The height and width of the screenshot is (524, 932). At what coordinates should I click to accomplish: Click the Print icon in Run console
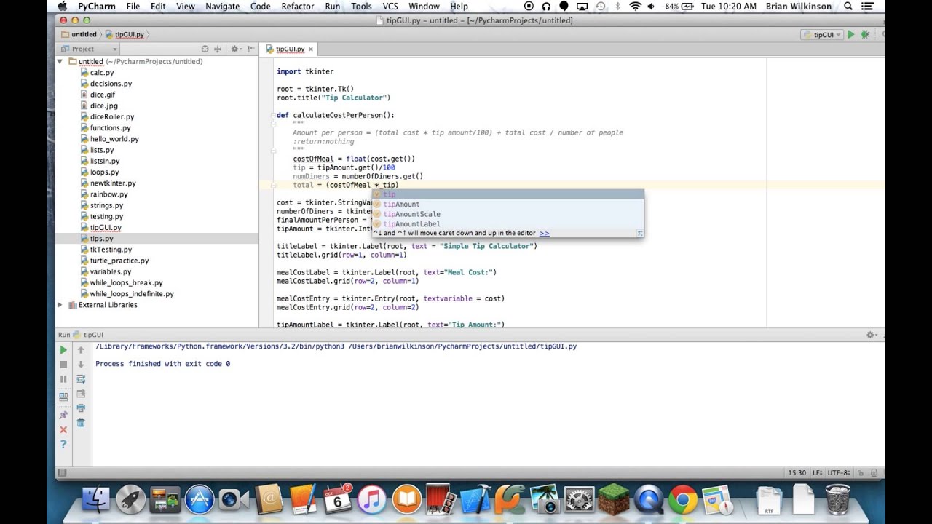81,408
